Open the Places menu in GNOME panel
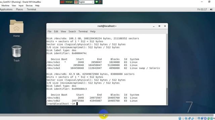Image resolution: width=215 pixels, height=120 pixels. coord(19,9)
